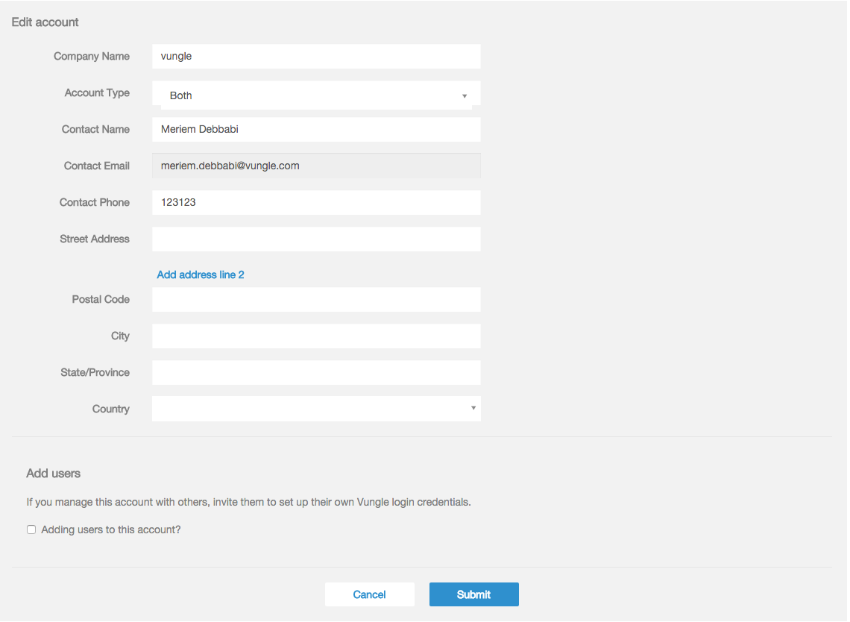Click the State/Province label
Image resolution: width=850 pixels, height=622 pixels.
pos(95,373)
